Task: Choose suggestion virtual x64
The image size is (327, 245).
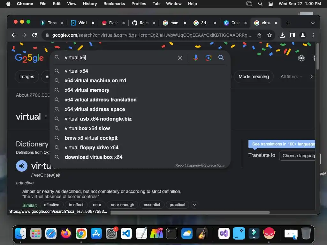Action: pyautogui.click(x=140, y=71)
